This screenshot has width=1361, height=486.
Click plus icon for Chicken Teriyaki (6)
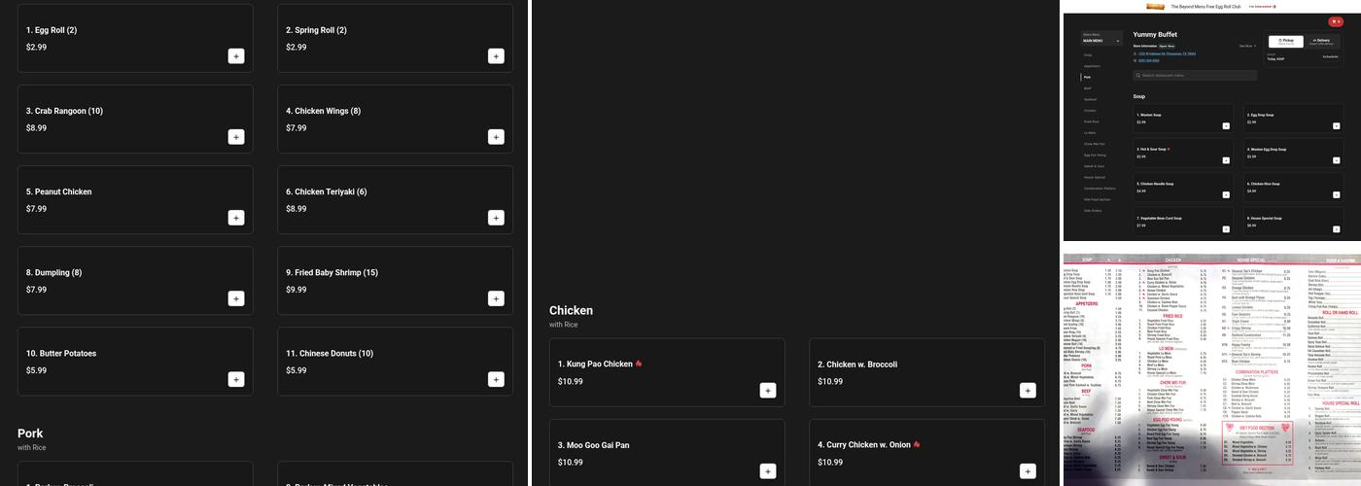click(496, 218)
